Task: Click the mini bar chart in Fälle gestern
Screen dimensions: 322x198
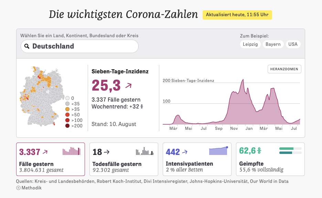Action: [x=72, y=151]
